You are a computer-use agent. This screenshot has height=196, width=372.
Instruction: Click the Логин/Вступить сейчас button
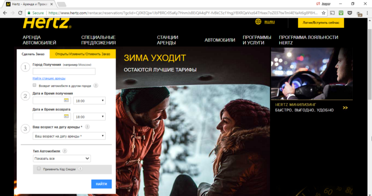tap(321, 23)
